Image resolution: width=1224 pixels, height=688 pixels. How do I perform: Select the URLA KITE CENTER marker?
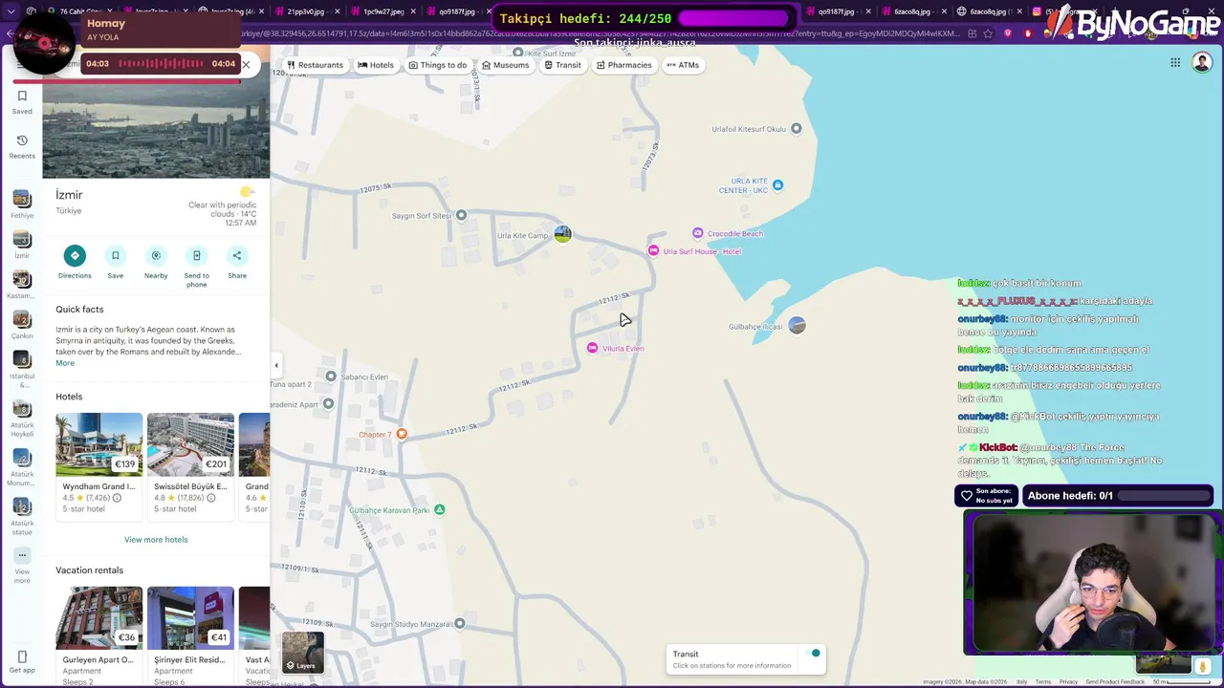click(x=777, y=184)
